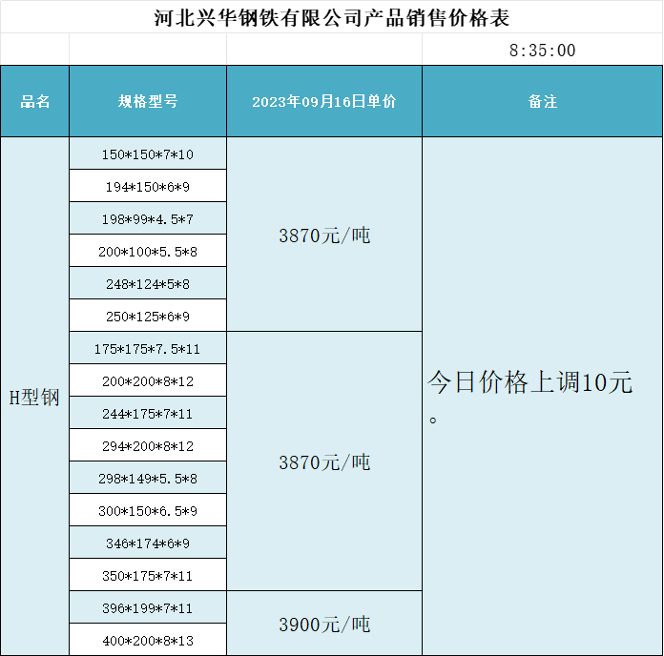Select spec cell 248*124*5*8
Viewport: 664px width, 656px height.
click(148, 283)
